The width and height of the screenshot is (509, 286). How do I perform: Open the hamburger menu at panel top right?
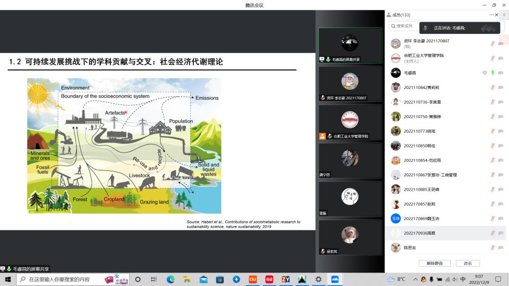(x=504, y=15)
